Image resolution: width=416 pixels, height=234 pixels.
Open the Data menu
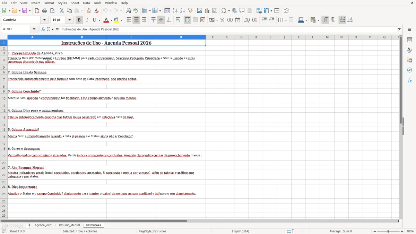[86, 3]
